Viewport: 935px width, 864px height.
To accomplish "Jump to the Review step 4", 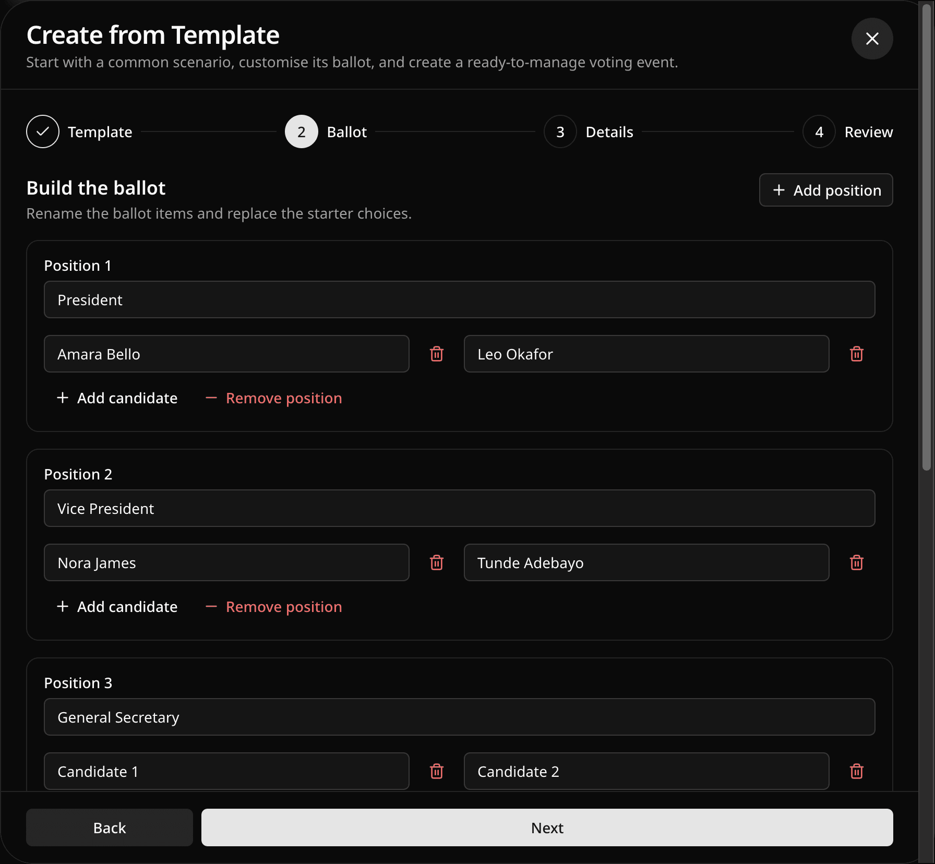I will pos(848,131).
